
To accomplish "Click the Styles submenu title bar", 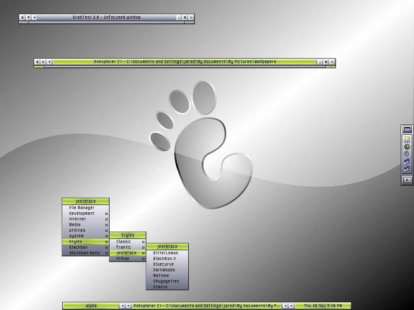I will pyautogui.click(x=128, y=235).
